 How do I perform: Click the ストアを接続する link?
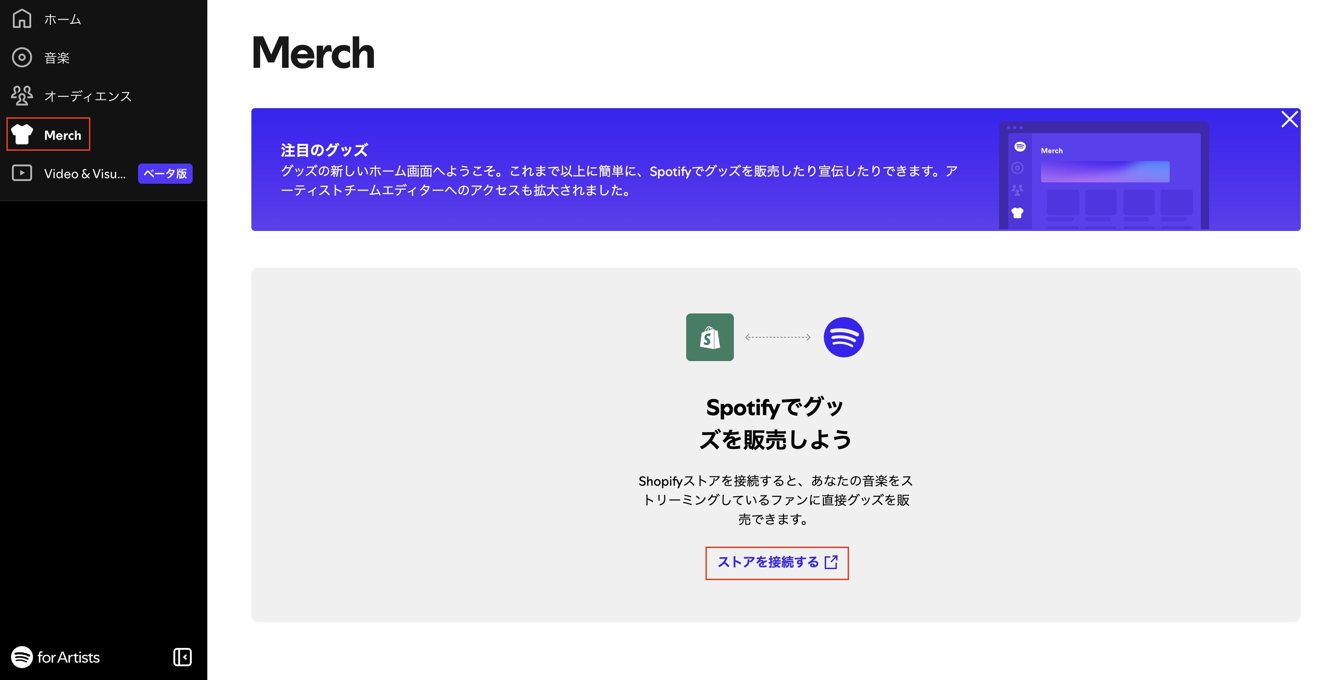coord(768,562)
